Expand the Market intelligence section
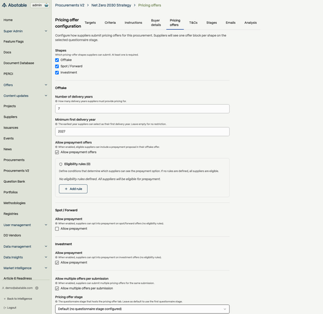The height and width of the screenshot is (314, 323). (x=25, y=268)
